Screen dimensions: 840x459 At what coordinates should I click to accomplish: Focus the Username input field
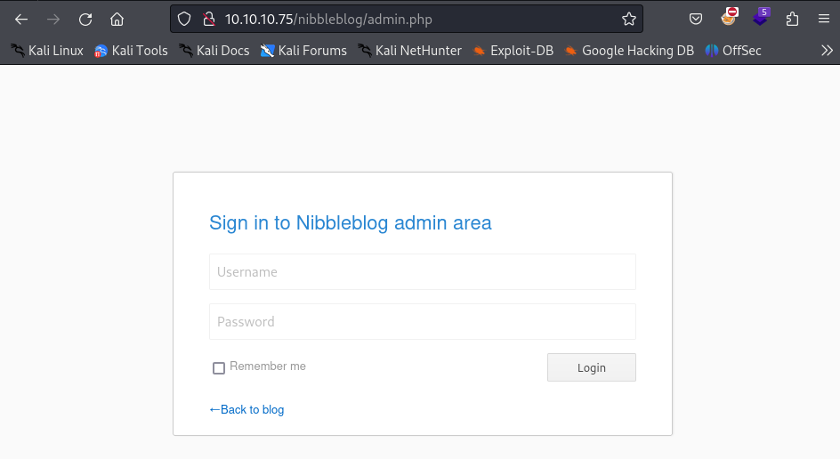[x=422, y=272]
